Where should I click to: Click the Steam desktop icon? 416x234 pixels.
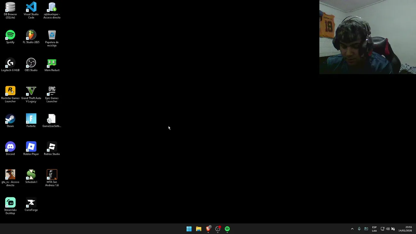point(10,121)
